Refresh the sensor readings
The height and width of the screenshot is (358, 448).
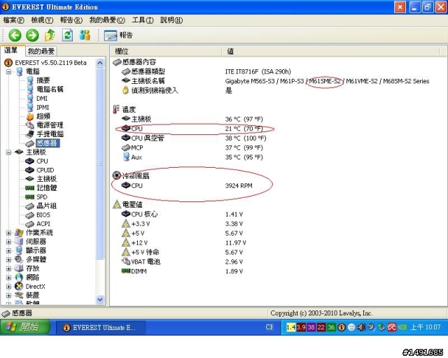coord(67,36)
